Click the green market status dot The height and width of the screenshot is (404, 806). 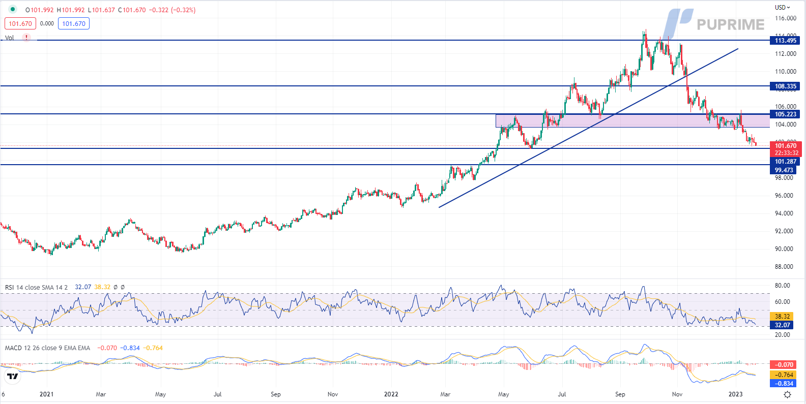tap(13, 10)
